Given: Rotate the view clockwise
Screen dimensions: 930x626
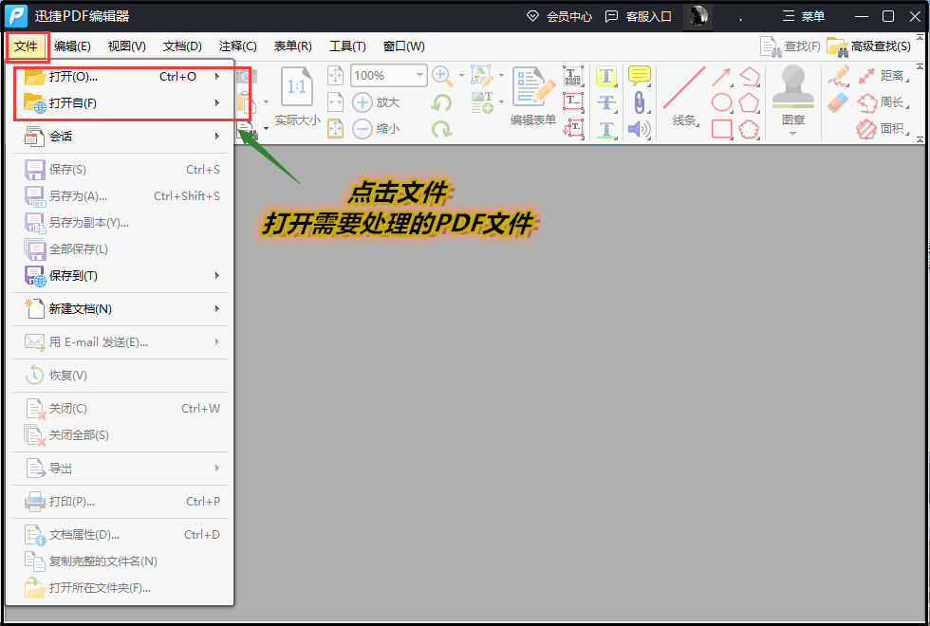Looking at the screenshot, I should tap(441, 129).
